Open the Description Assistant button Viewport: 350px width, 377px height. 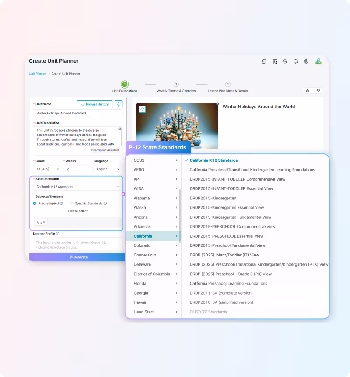[105, 150]
